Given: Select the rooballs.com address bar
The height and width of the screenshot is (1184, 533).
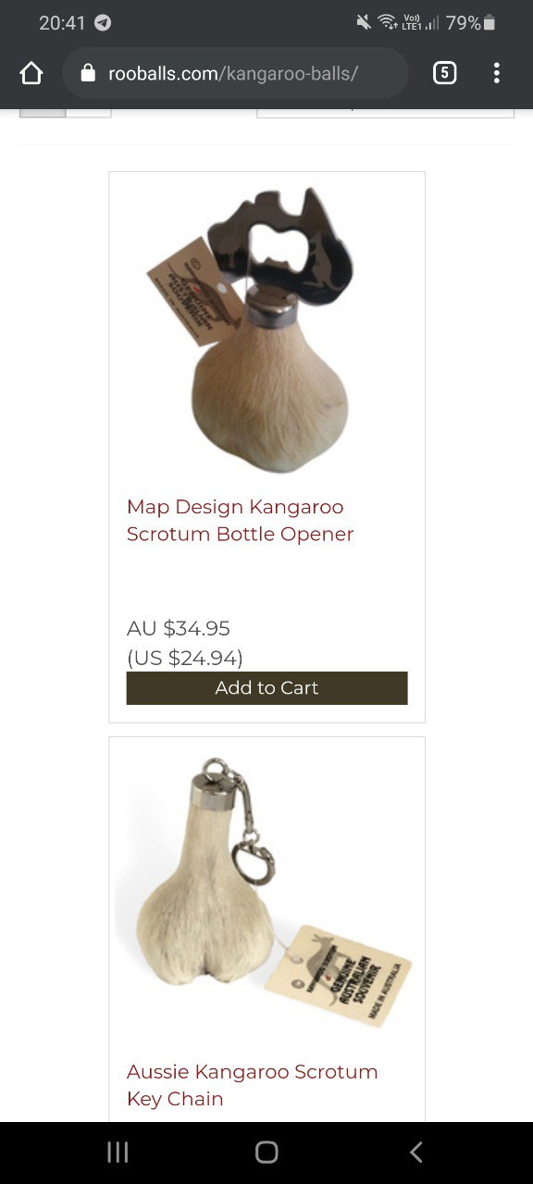Looking at the screenshot, I should coord(235,73).
